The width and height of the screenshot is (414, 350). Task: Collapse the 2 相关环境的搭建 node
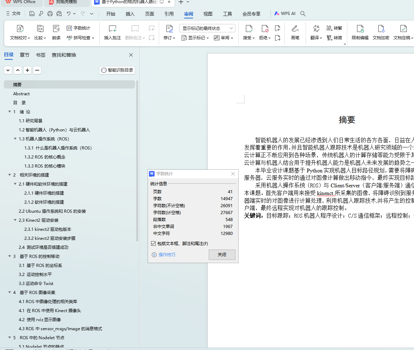coord(9,175)
